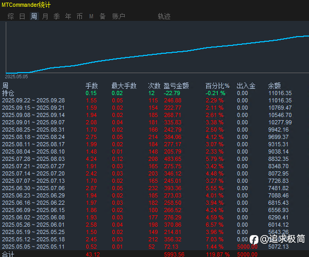This screenshot has width=309, height=257.
Task: Select the 2025.07.28 ~ 2025.08.03 week row
Action: pyautogui.click(x=154, y=159)
